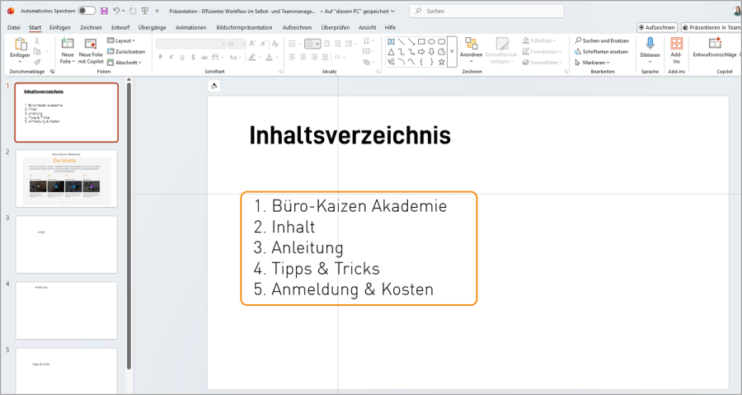Select the five-point star shape

coord(442,62)
